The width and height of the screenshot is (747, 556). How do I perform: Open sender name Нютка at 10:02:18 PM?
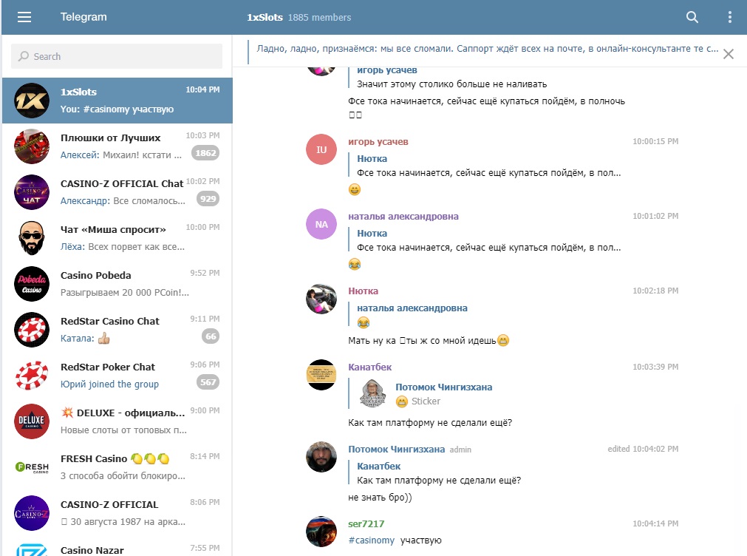click(x=363, y=291)
